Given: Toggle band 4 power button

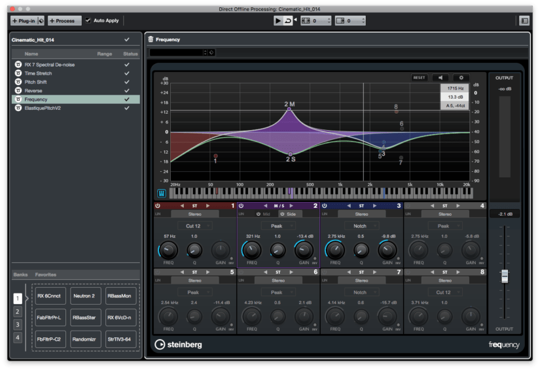Looking at the screenshot, I should pos(408,206).
